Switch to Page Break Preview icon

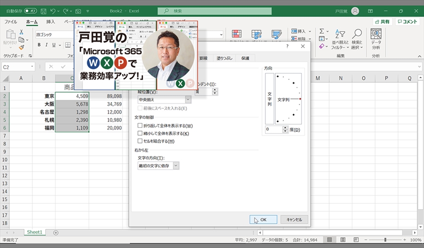356,240
